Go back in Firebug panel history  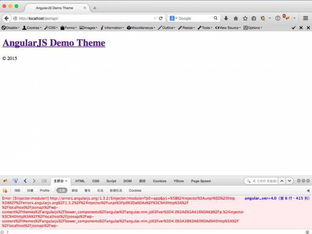point(25,181)
